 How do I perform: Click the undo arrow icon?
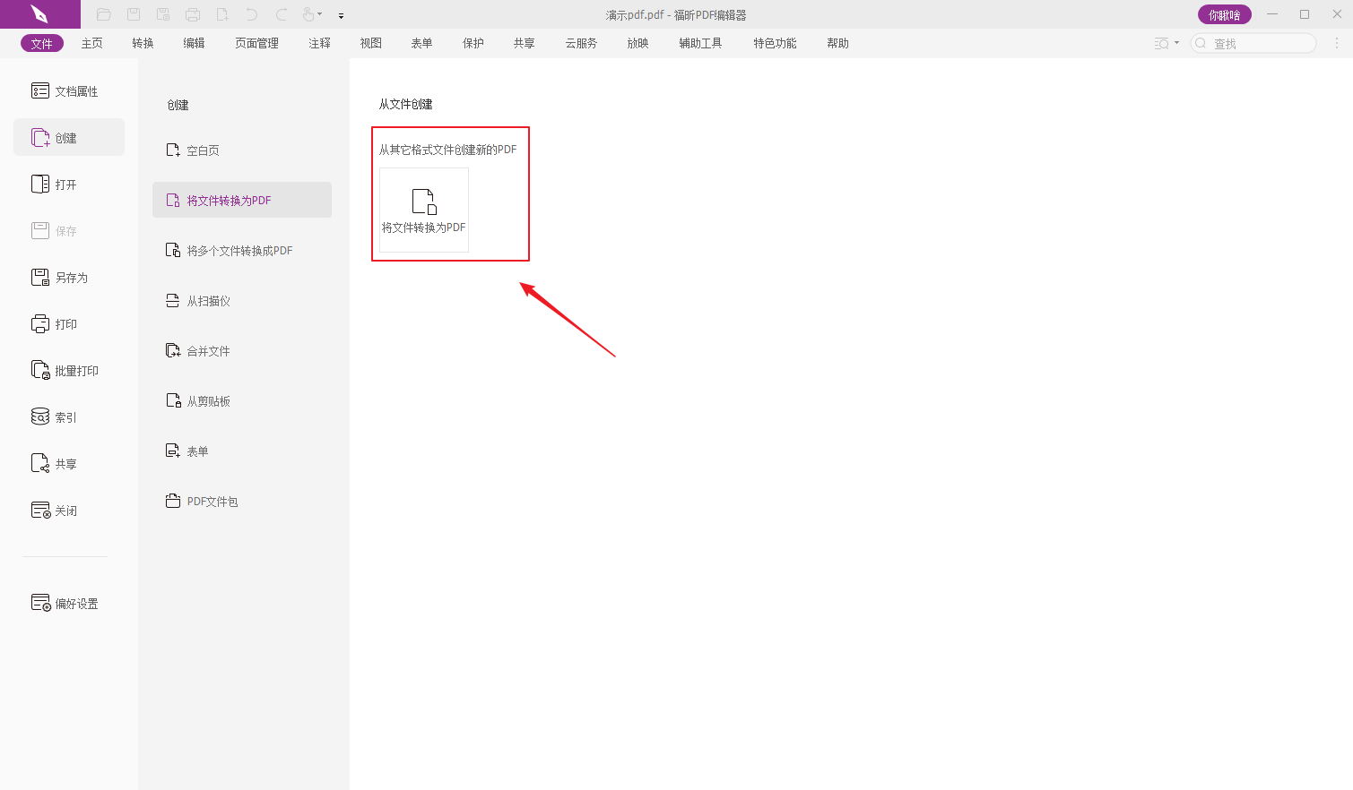click(x=252, y=14)
